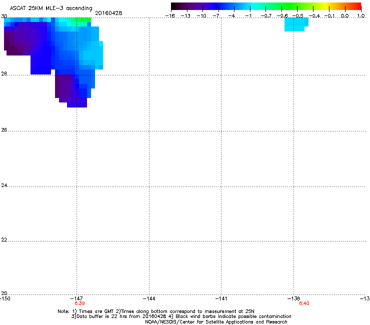Click the red time label 8:39

79,303
